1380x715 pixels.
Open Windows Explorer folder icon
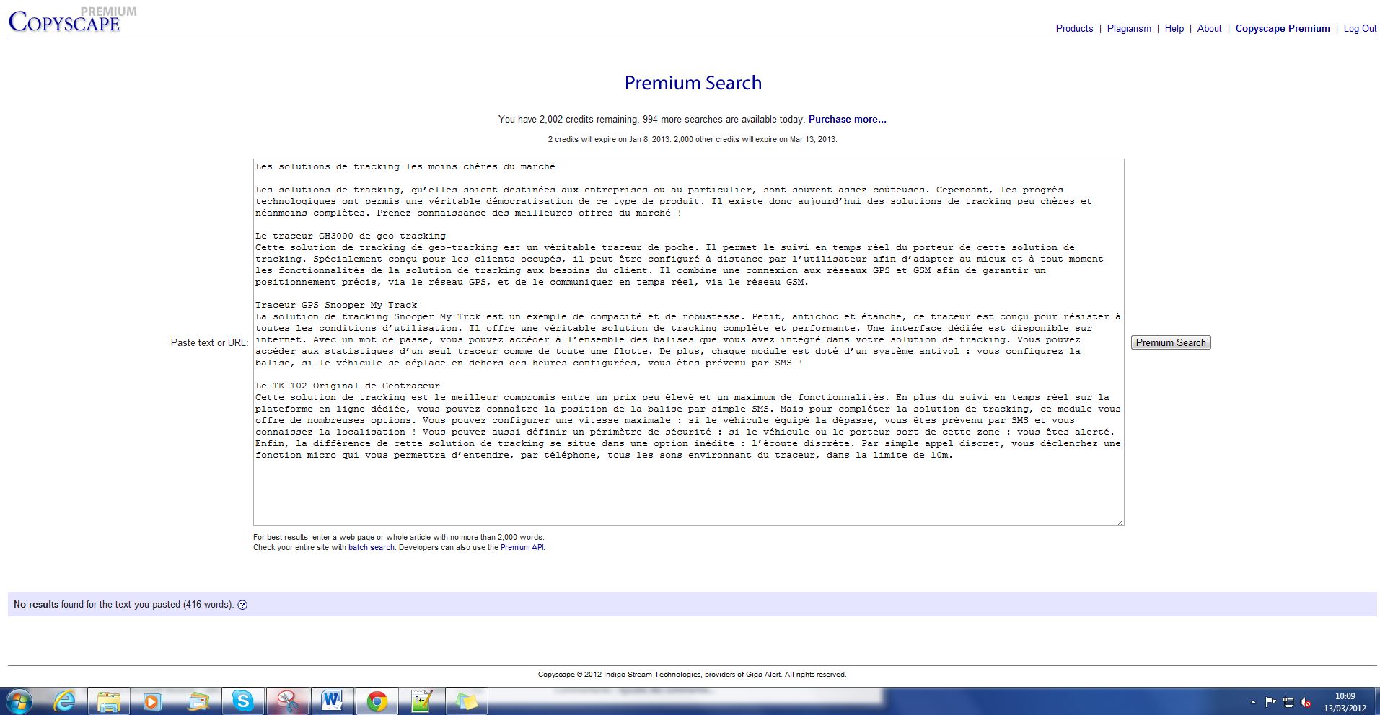tap(109, 701)
